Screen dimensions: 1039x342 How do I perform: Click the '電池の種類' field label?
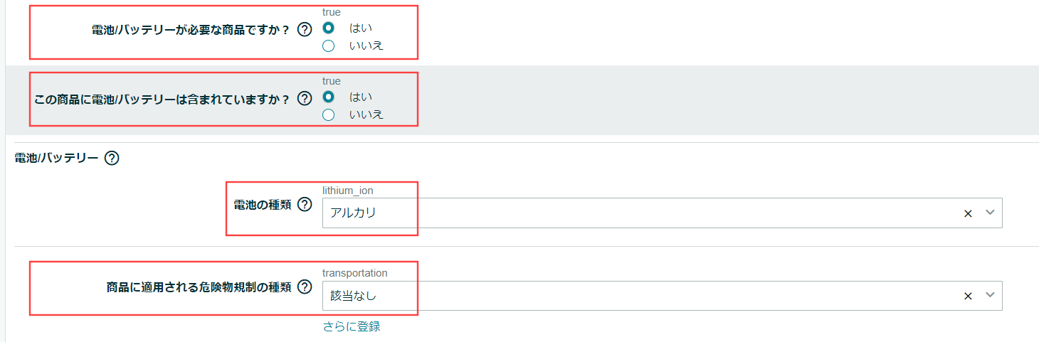pos(263,205)
